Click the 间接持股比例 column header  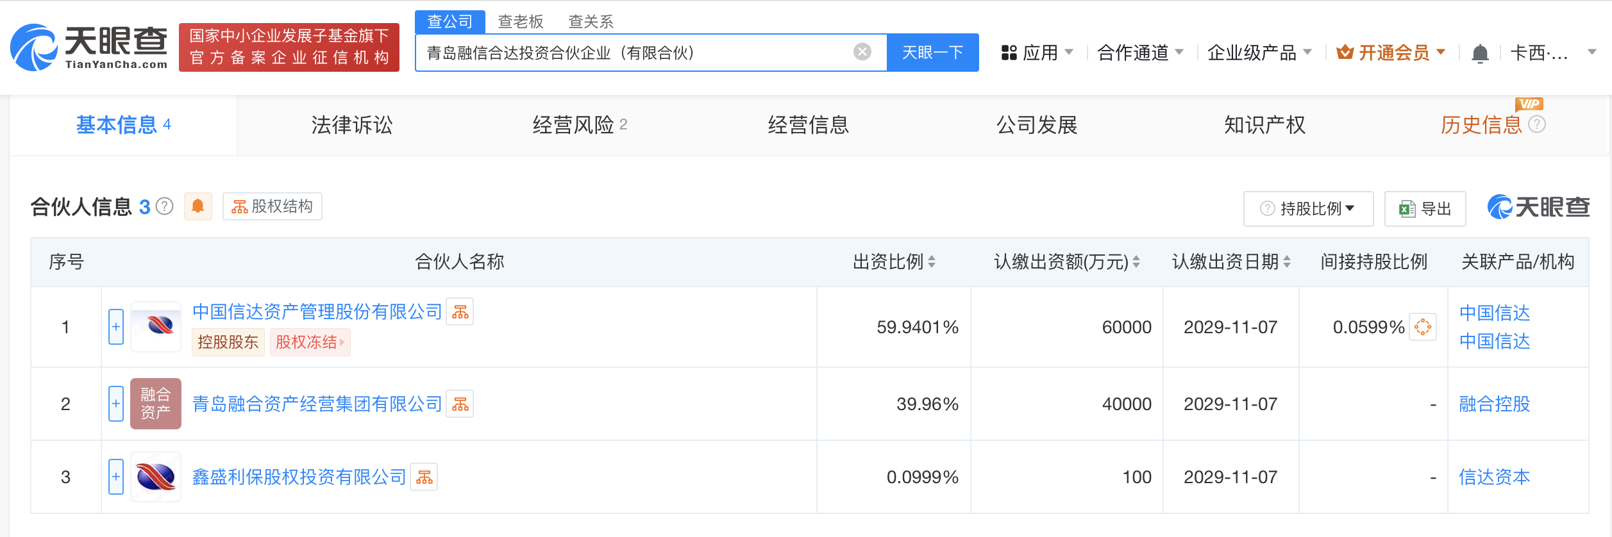pyautogui.click(x=1373, y=261)
